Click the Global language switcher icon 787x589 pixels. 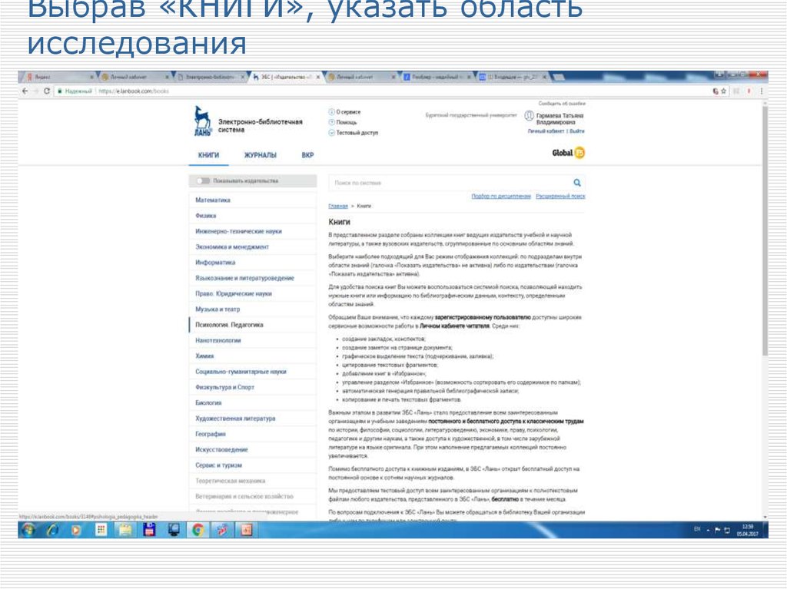pyautogui.click(x=580, y=153)
